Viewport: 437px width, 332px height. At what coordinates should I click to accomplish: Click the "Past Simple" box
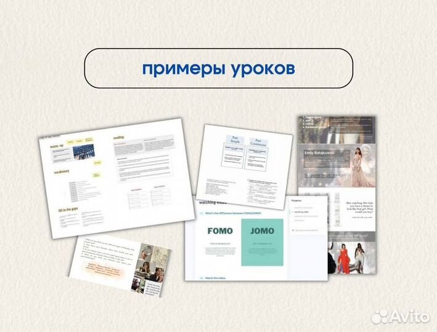235,140
